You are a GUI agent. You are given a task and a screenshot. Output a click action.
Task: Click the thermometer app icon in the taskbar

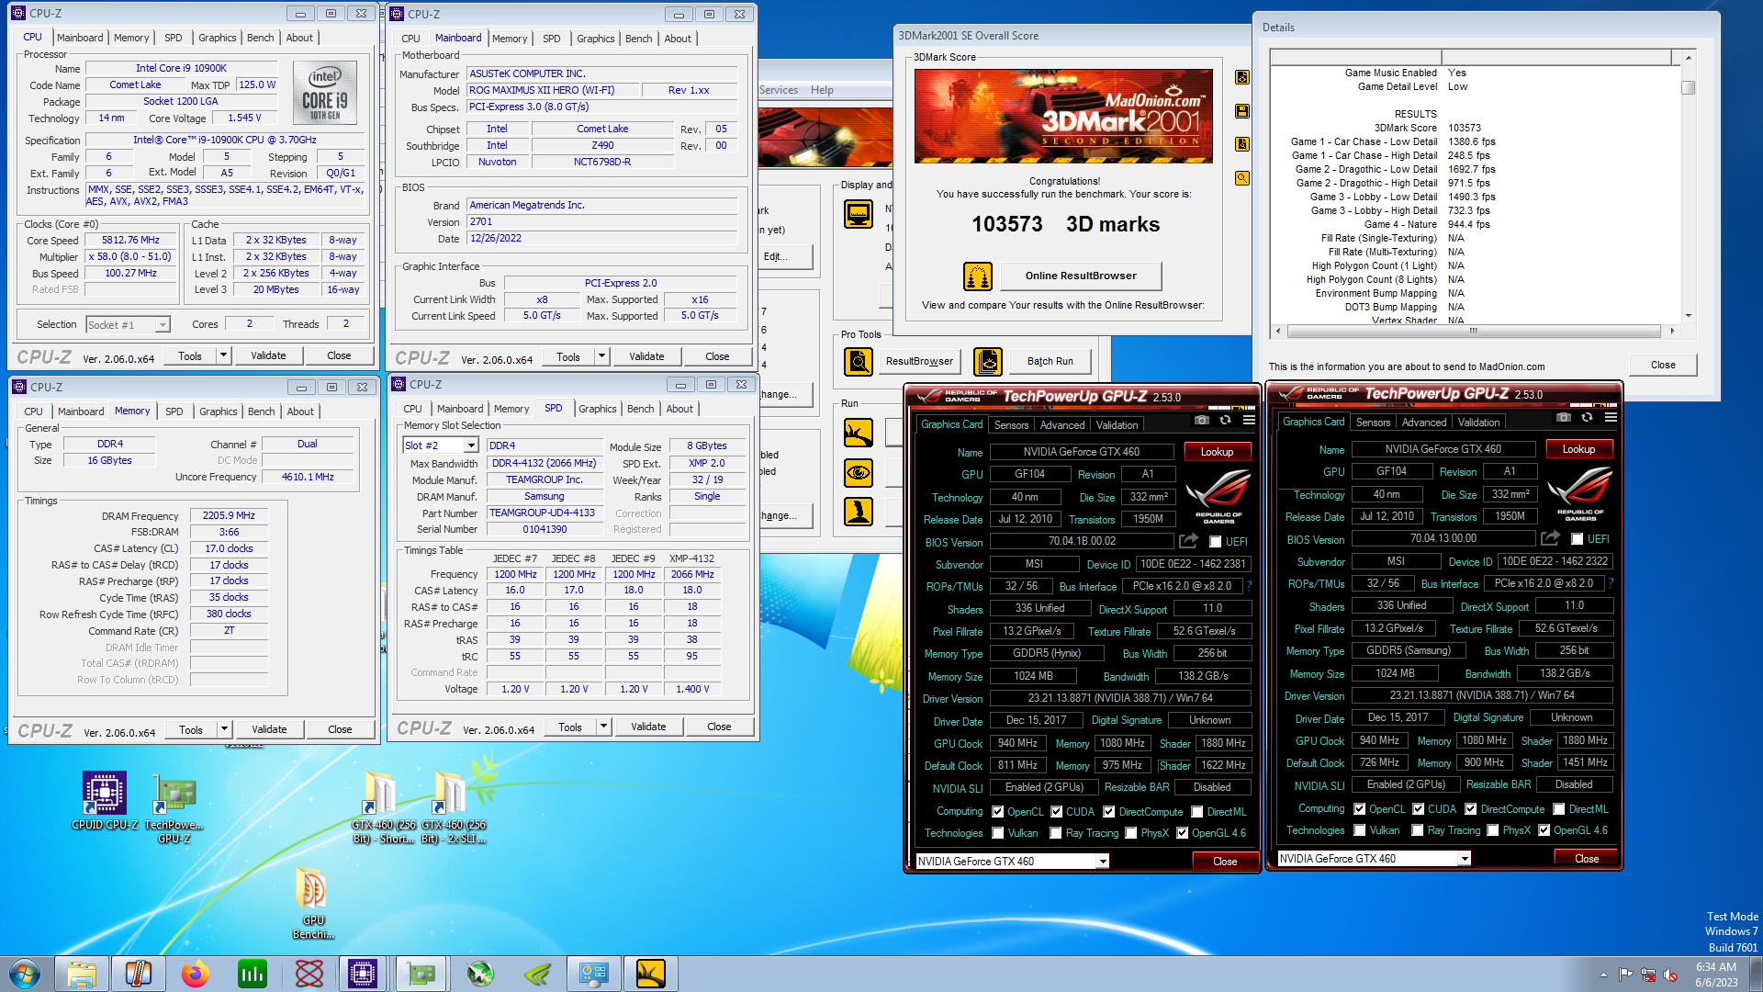click(x=139, y=974)
